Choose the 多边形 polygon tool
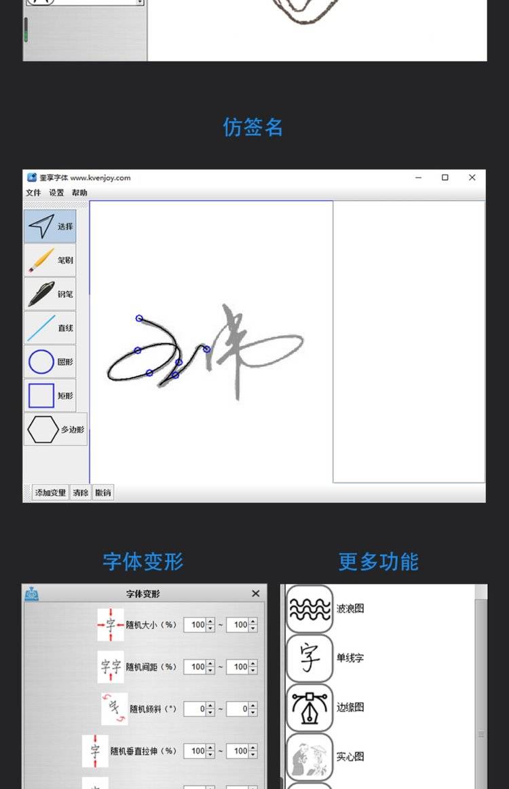The height and width of the screenshot is (789, 509). click(x=56, y=429)
